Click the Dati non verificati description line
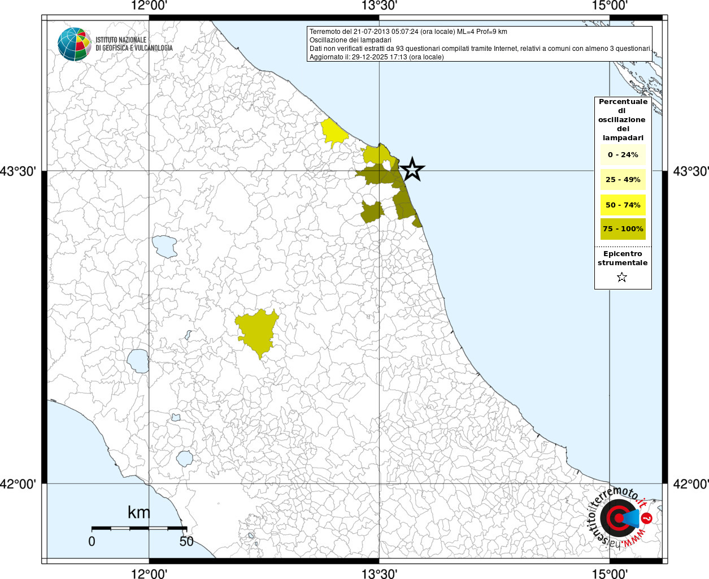Screen dimensions: 709x579 (x=480, y=49)
